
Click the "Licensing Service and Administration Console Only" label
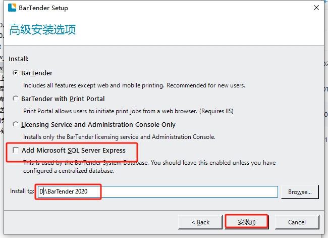click(x=98, y=124)
